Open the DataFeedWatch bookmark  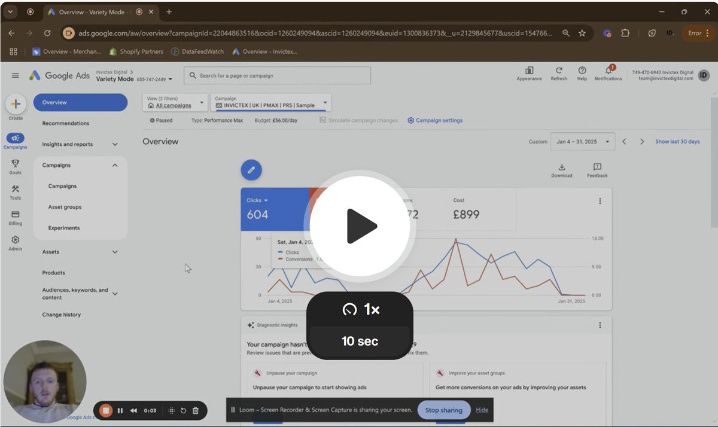point(197,51)
